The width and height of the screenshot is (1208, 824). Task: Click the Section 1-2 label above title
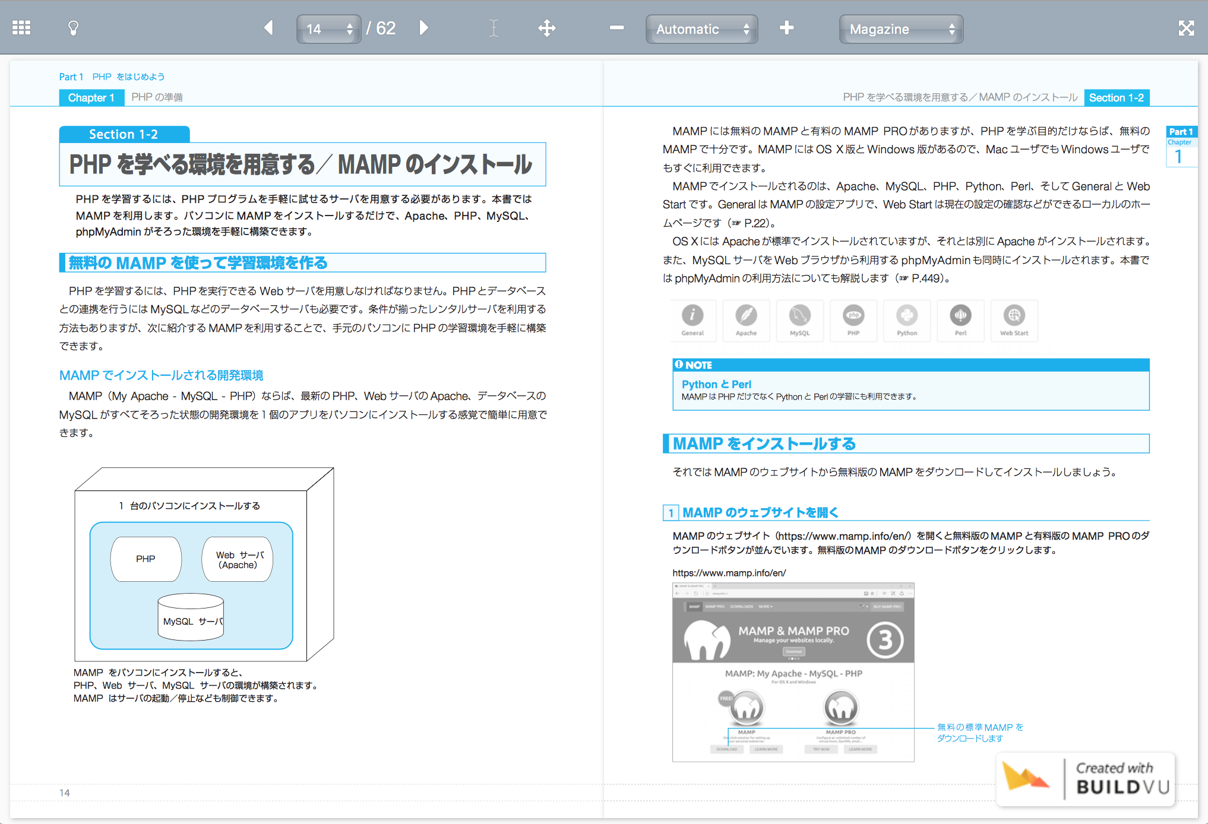pyautogui.click(x=124, y=134)
